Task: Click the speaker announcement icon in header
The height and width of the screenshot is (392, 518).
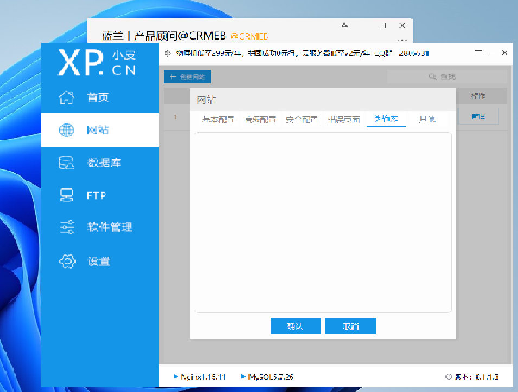Action: [x=168, y=53]
